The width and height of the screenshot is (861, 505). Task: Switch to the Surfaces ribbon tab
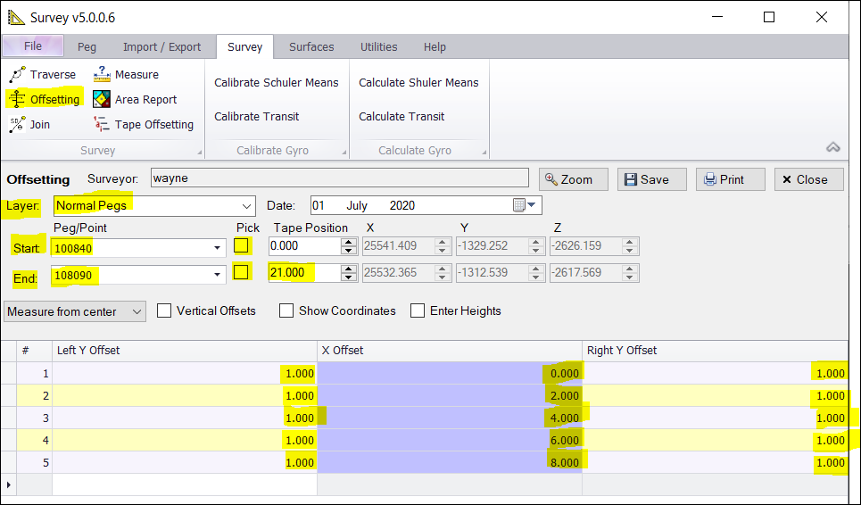point(311,47)
